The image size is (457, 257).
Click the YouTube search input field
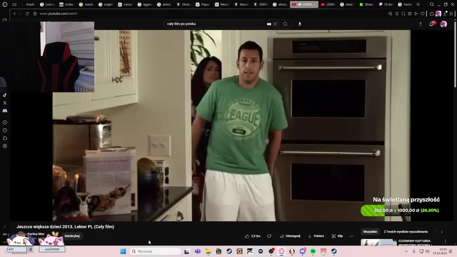216,24
